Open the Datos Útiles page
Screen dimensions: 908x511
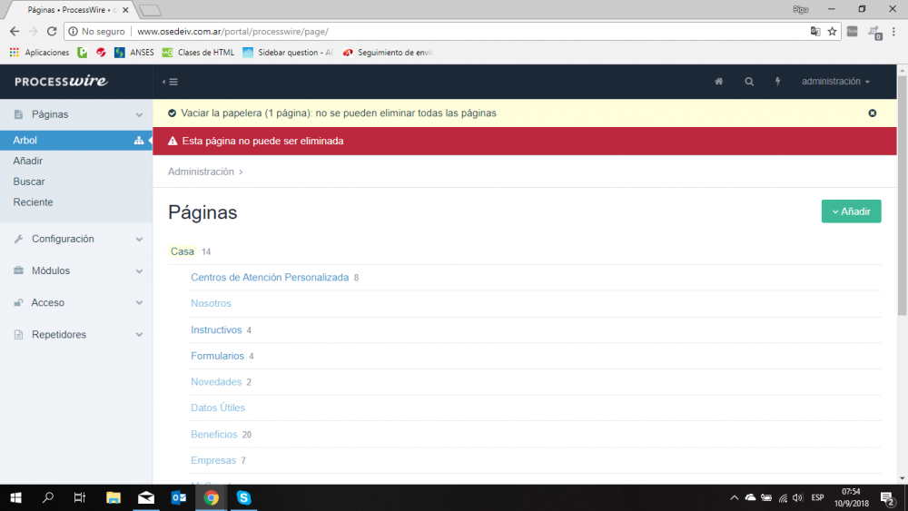218,408
